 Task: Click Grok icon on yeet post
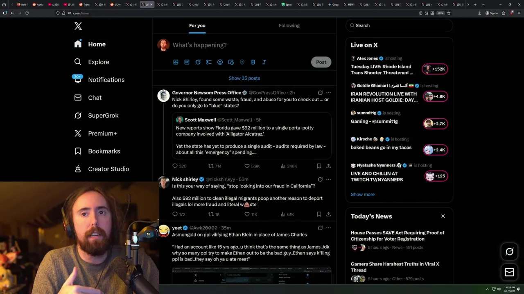320,228
